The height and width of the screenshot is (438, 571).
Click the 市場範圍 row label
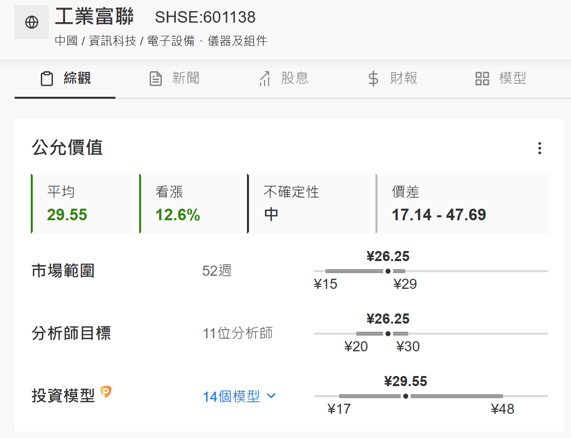63,271
